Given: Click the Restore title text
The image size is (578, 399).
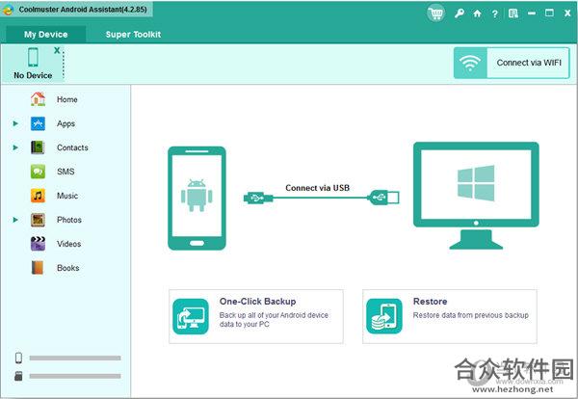Looking at the screenshot, I should coord(431,302).
